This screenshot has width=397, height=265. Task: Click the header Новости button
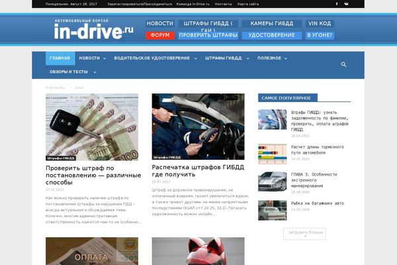click(x=160, y=24)
